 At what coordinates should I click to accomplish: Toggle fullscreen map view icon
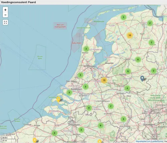click(5, 22)
